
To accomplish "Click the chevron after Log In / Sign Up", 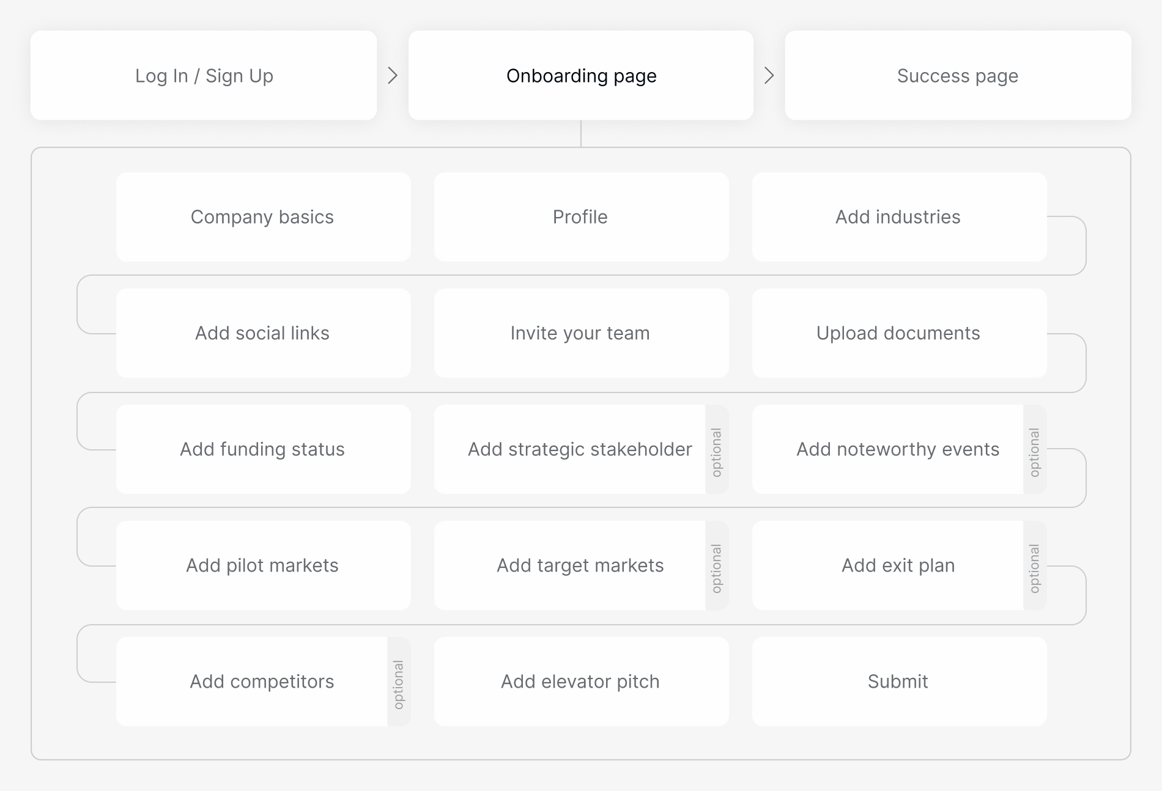I will point(393,76).
